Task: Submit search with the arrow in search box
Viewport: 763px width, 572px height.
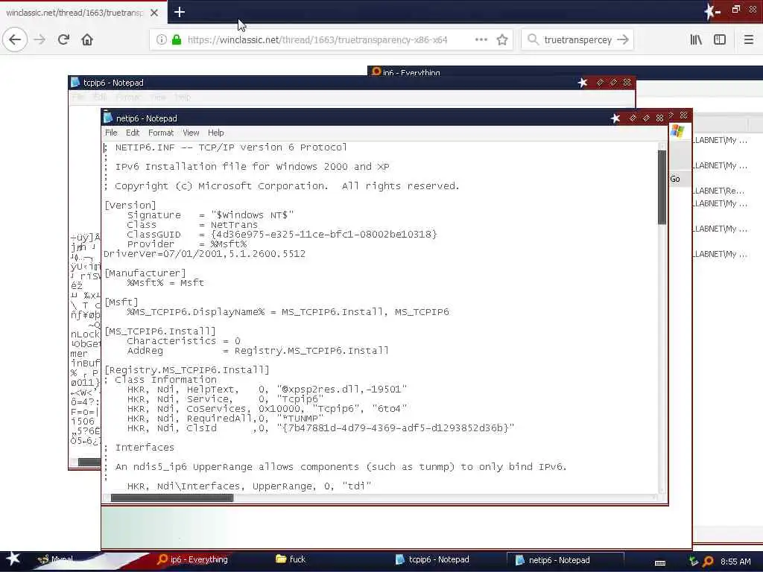Action: tap(623, 39)
